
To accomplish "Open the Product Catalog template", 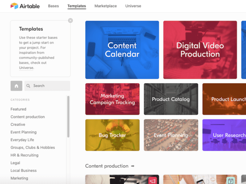I will coord(171,99).
